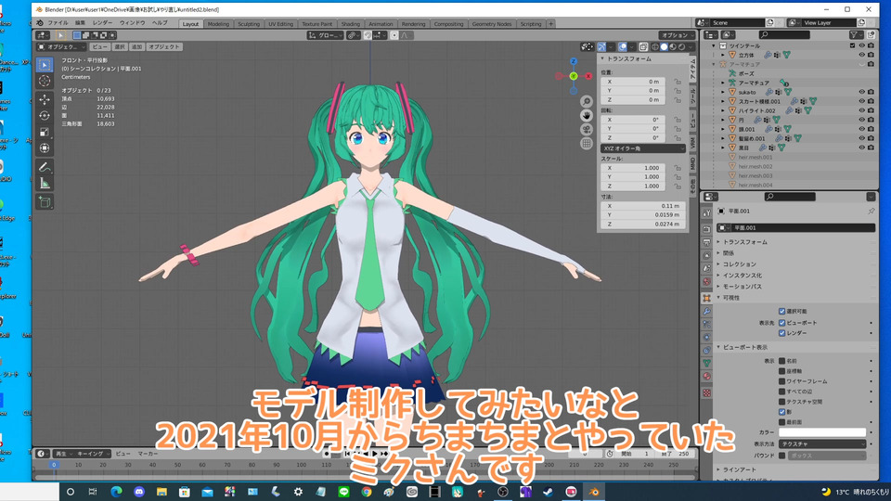Click the viewport zoom magnifier gizmo
Viewport: 891px width, 501px height.
pos(587,102)
